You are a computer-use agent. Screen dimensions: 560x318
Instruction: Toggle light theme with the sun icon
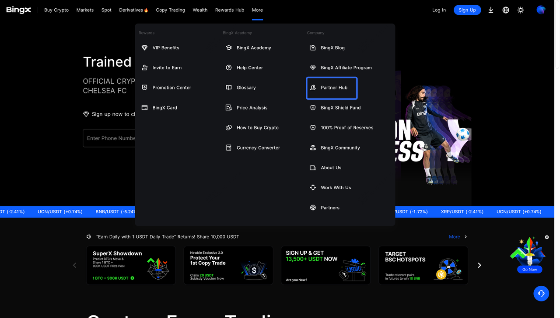tap(521, 10)
